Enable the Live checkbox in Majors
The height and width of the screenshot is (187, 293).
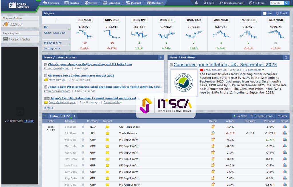(x=264, y=13)
